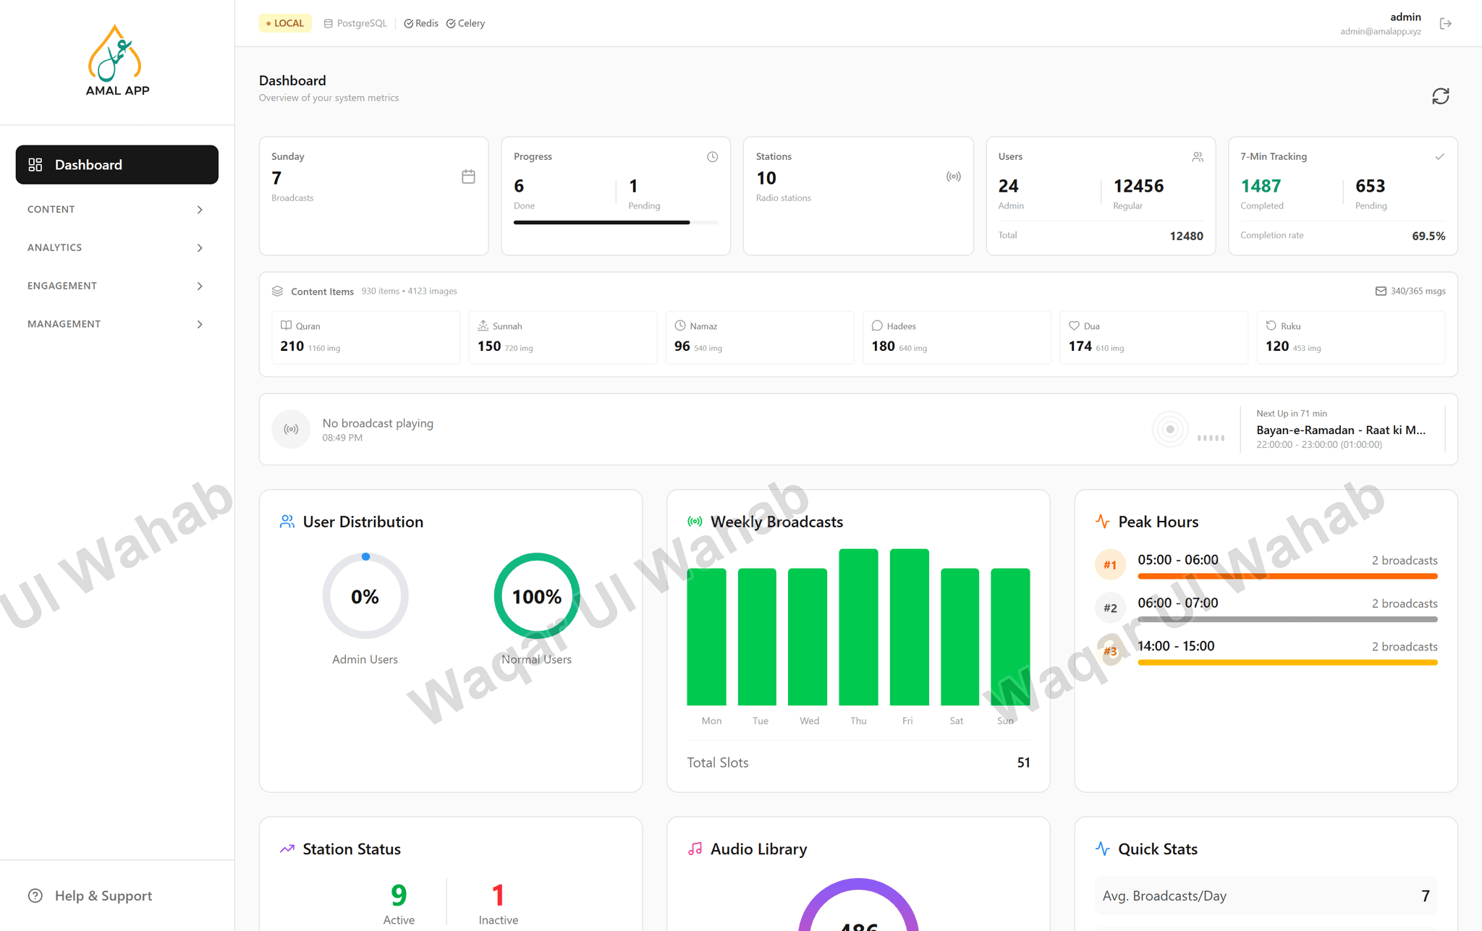The image size is (1482, 931).
Task: Expand the Engagement sidebar section
Action: click(x=116, y=286)
